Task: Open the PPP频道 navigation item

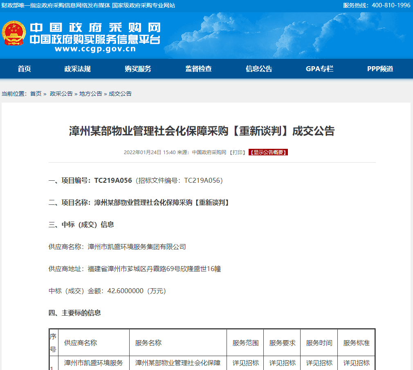Action: click(380, 69)
